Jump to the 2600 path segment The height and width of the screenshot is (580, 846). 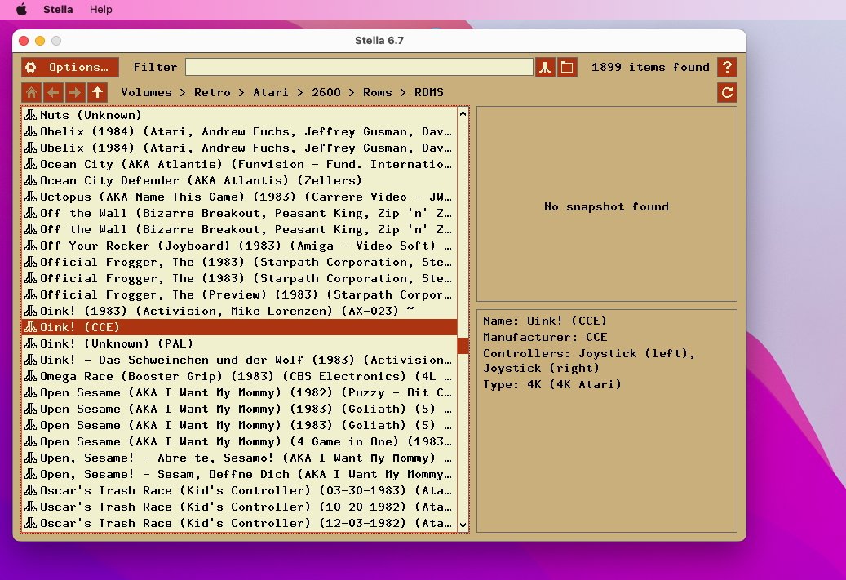326,92
